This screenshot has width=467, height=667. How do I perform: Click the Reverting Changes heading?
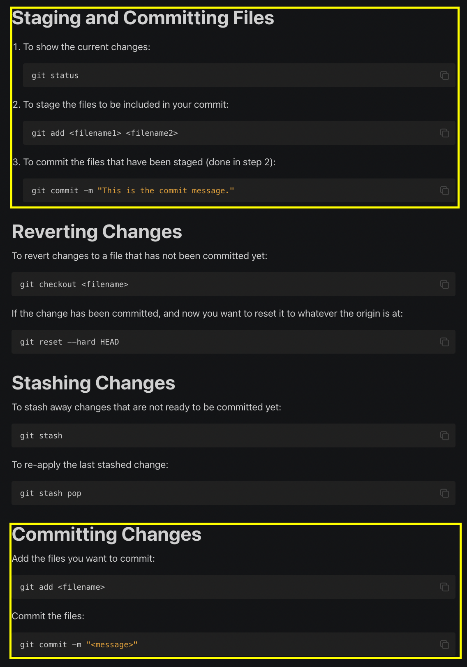point(97,232)
